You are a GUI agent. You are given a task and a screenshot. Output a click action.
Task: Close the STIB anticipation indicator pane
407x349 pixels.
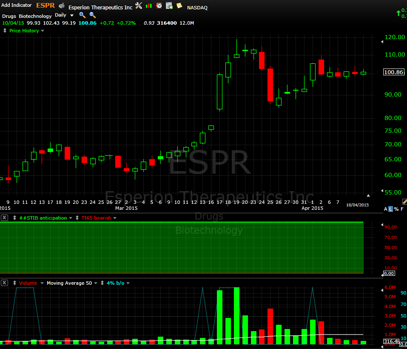click(x=4, y=218)
